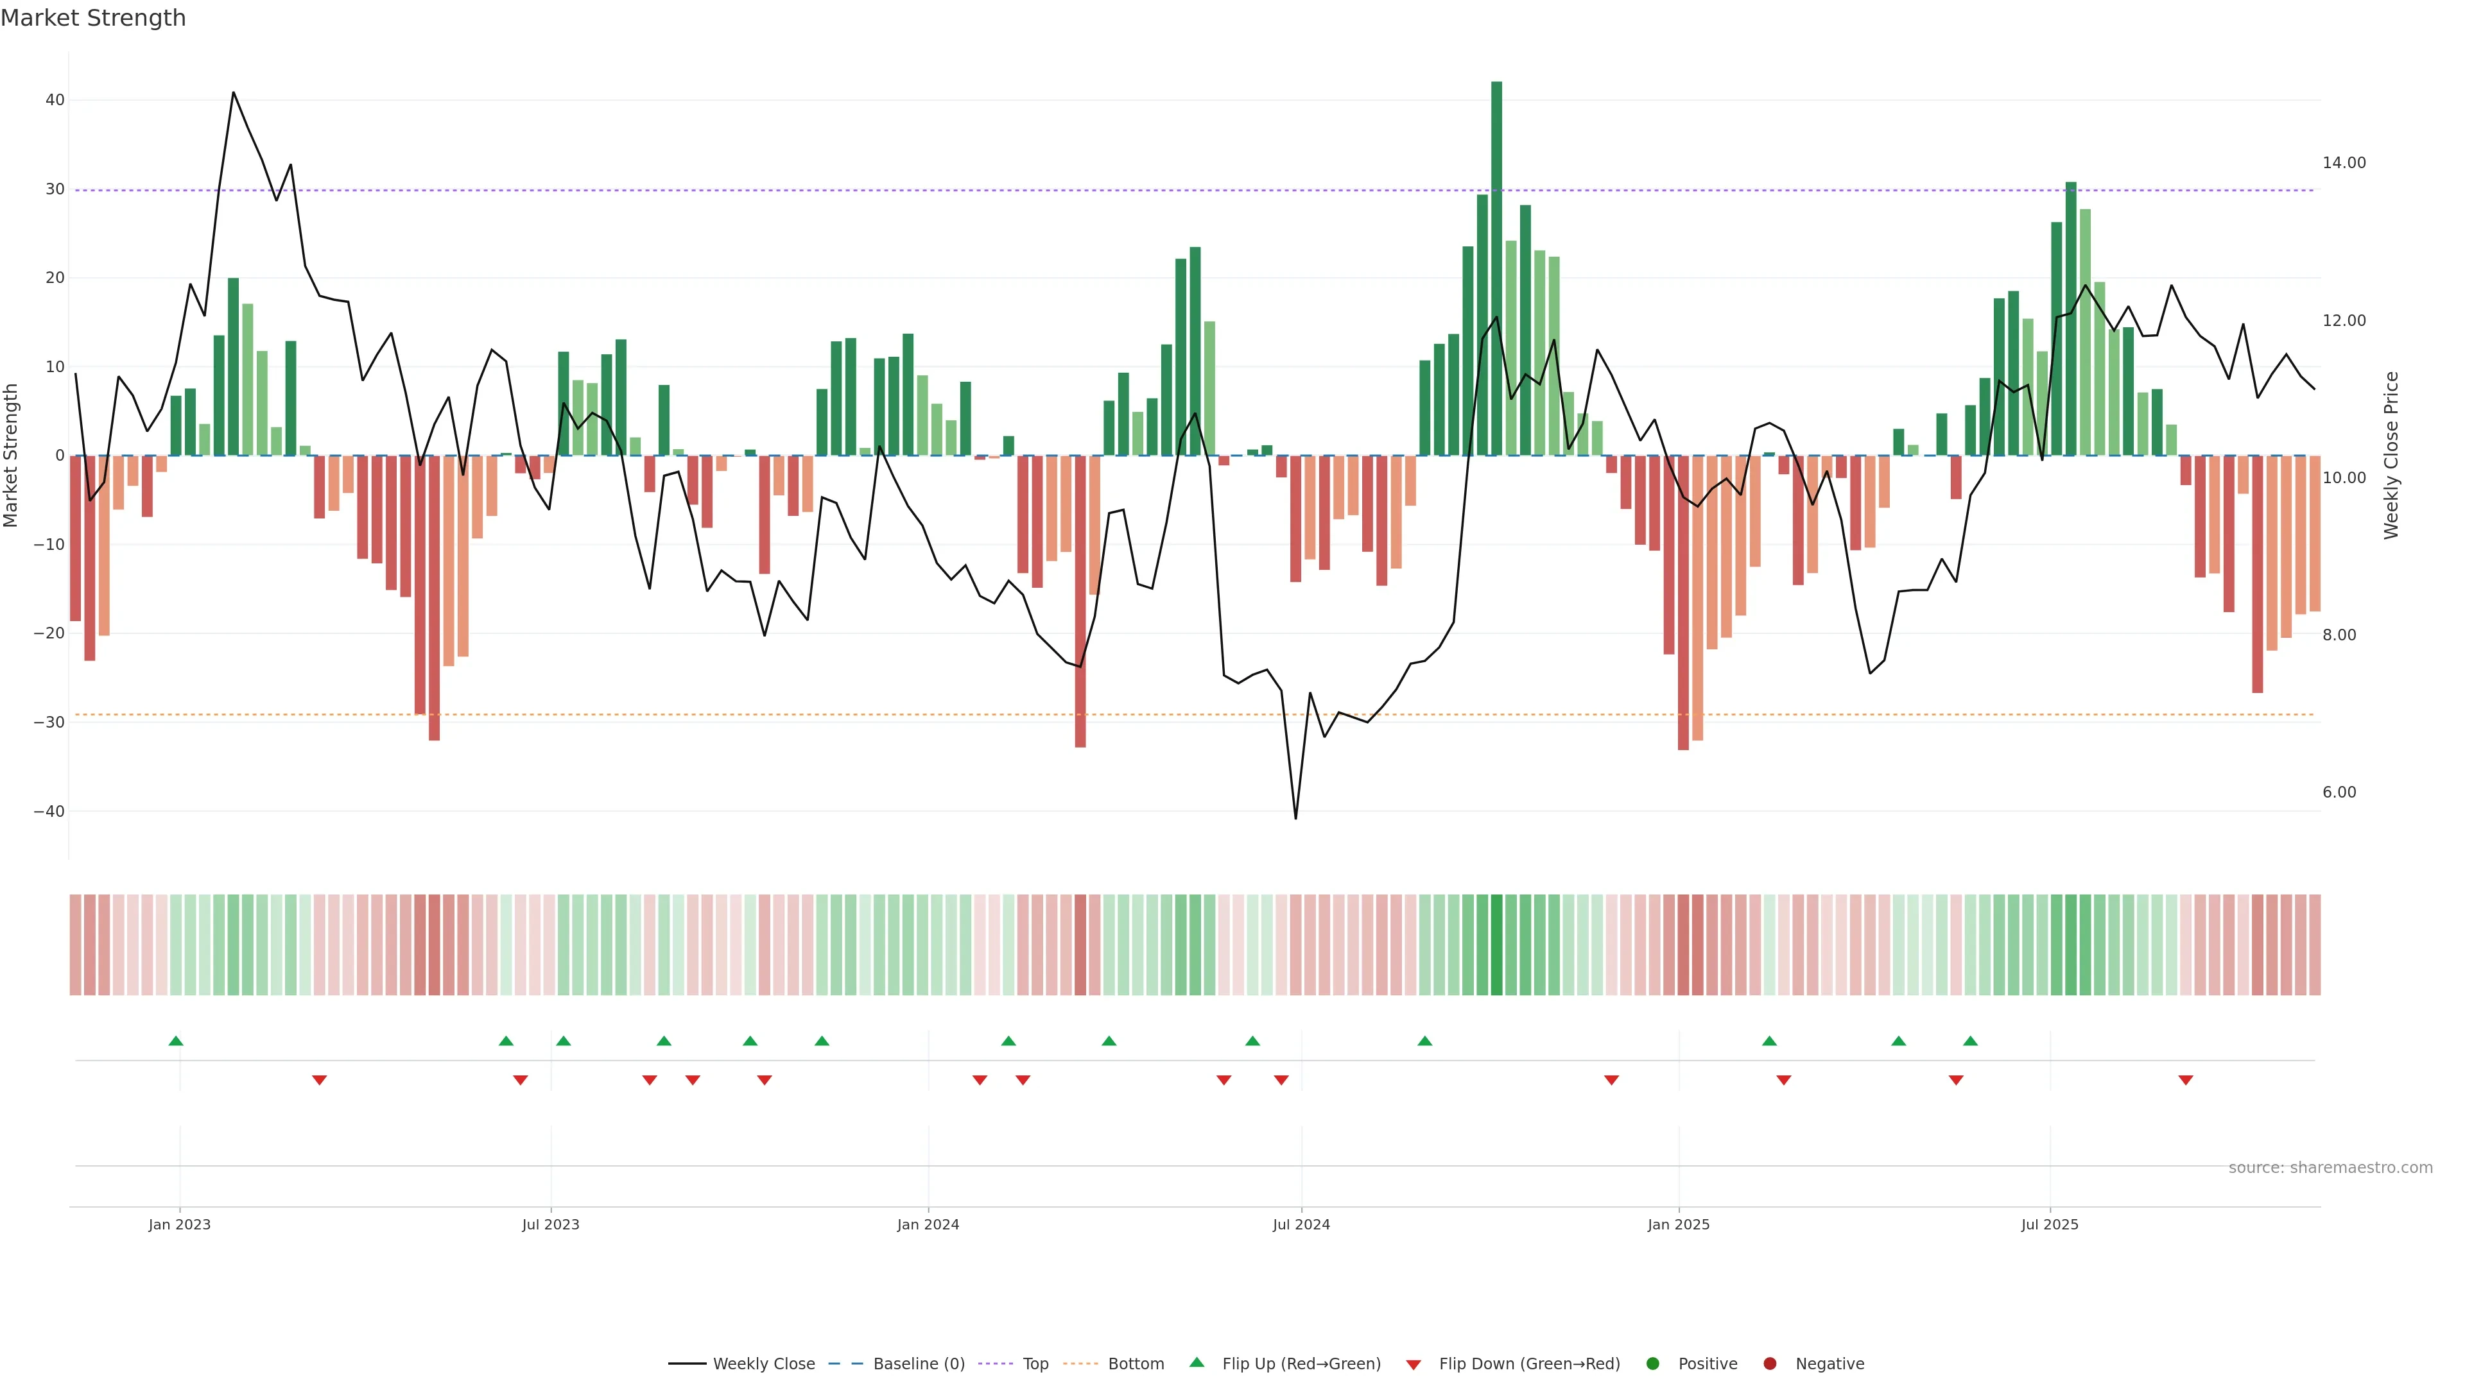The width and height of the screenshot is (2465, 1386).
Task: Click the green Positive circle legend icon
Action: pyautogui.click(x=1652, y=1363)
